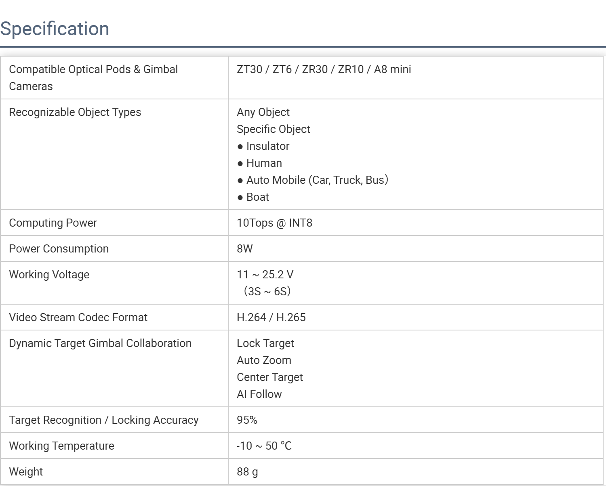
Task: Click the 8W power value
Action: tap(244, 249)
